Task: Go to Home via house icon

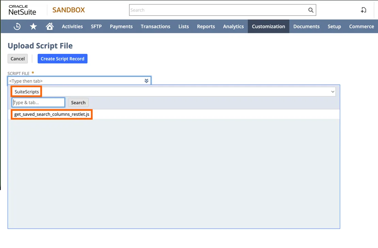Action: pos(50,26)
